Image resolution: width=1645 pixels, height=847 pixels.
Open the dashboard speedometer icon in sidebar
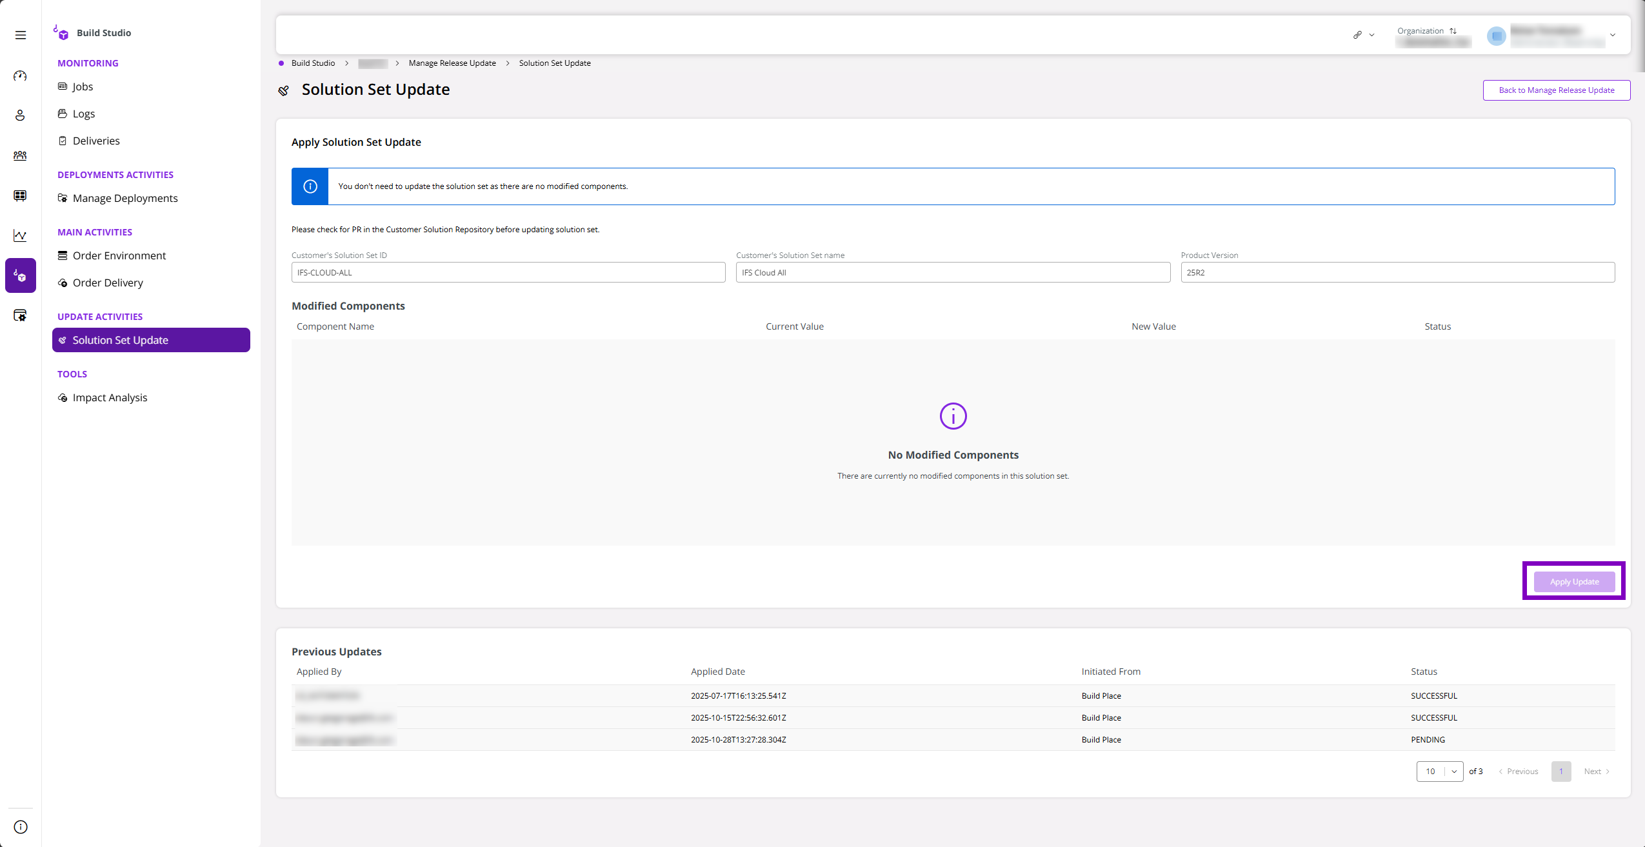click(x=20, y=75)
